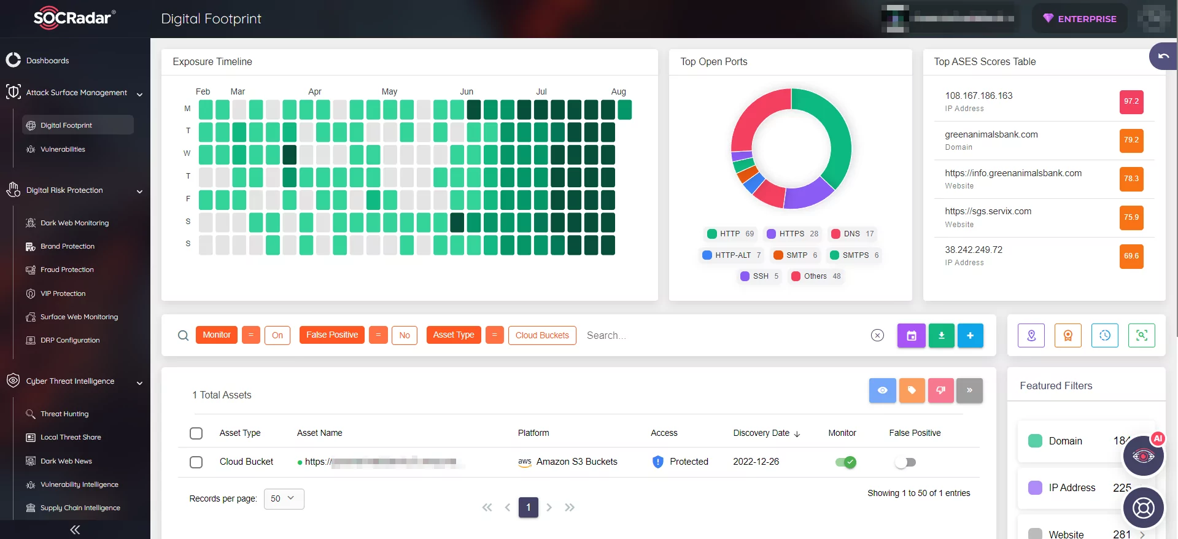Image resolution: width=1178 pixels, height=539 pixels.
Task: Click the orange tag action button
Action: click(x=912, y=390)
